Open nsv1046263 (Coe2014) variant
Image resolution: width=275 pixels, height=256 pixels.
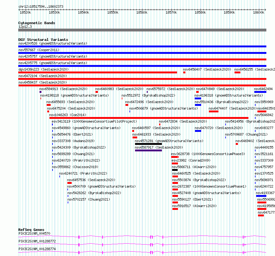tap(68, 115)
